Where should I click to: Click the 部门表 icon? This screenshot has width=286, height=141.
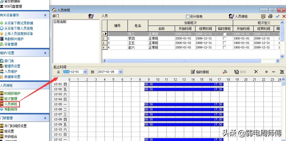2,61
